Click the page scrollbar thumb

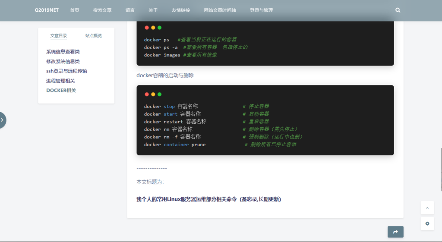(441, 169)
